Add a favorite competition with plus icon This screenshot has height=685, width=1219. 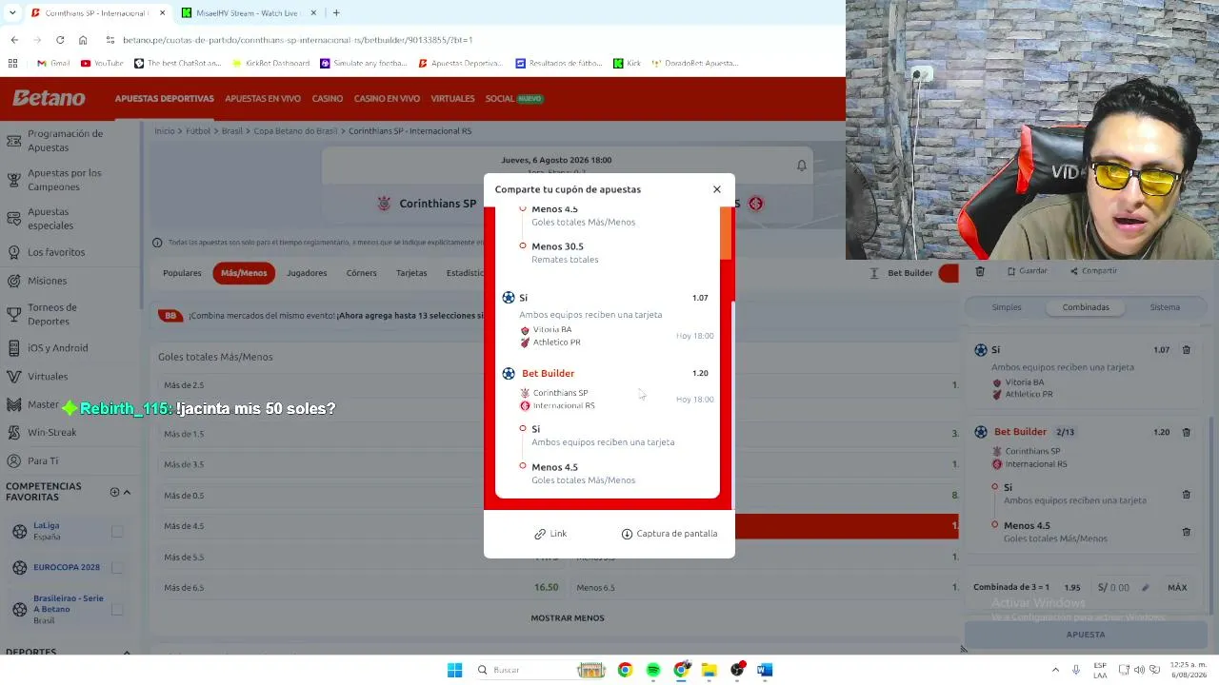point(114,492)
